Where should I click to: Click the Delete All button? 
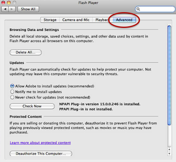(x=25, y=53)
